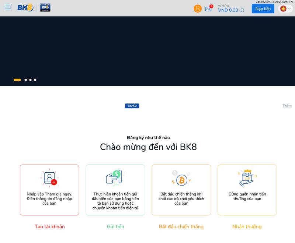Click the Tạo tài khoản label
The width and height of the screenshot is (295, 243).
(x=49, y=226)
